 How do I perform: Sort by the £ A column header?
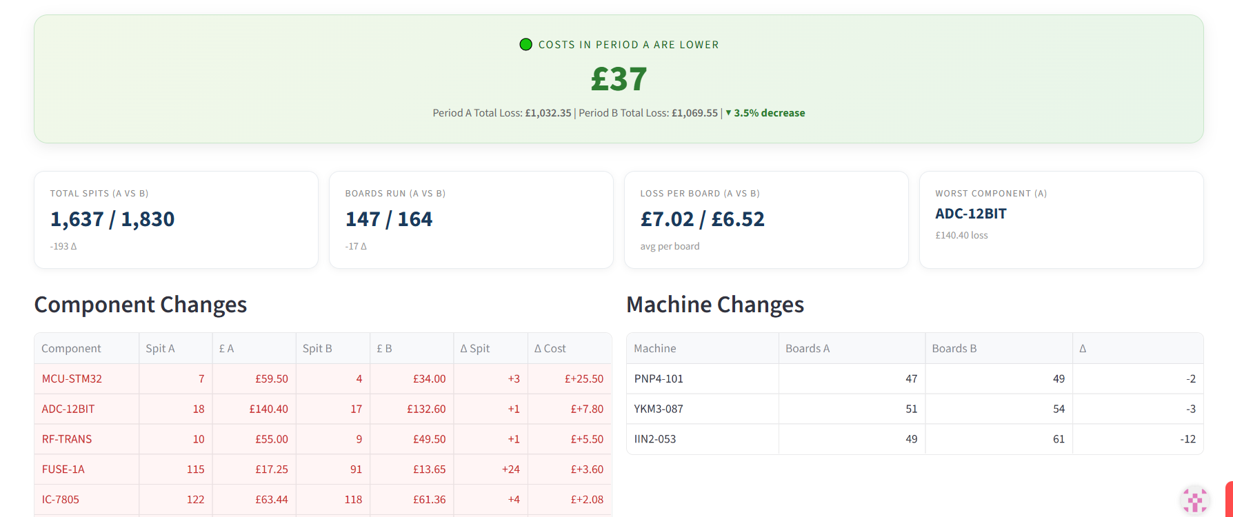(254, 348)
